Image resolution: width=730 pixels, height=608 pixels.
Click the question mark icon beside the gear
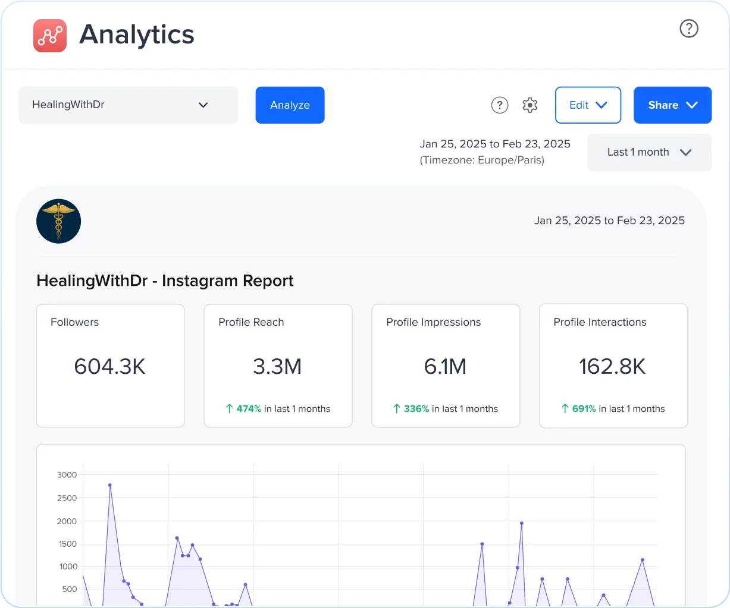point(500,105)
